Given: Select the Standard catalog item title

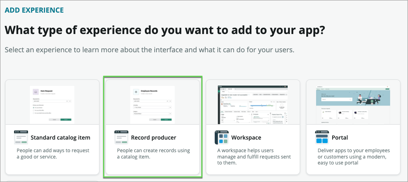Looking at the screenshot, I should 60,137.
